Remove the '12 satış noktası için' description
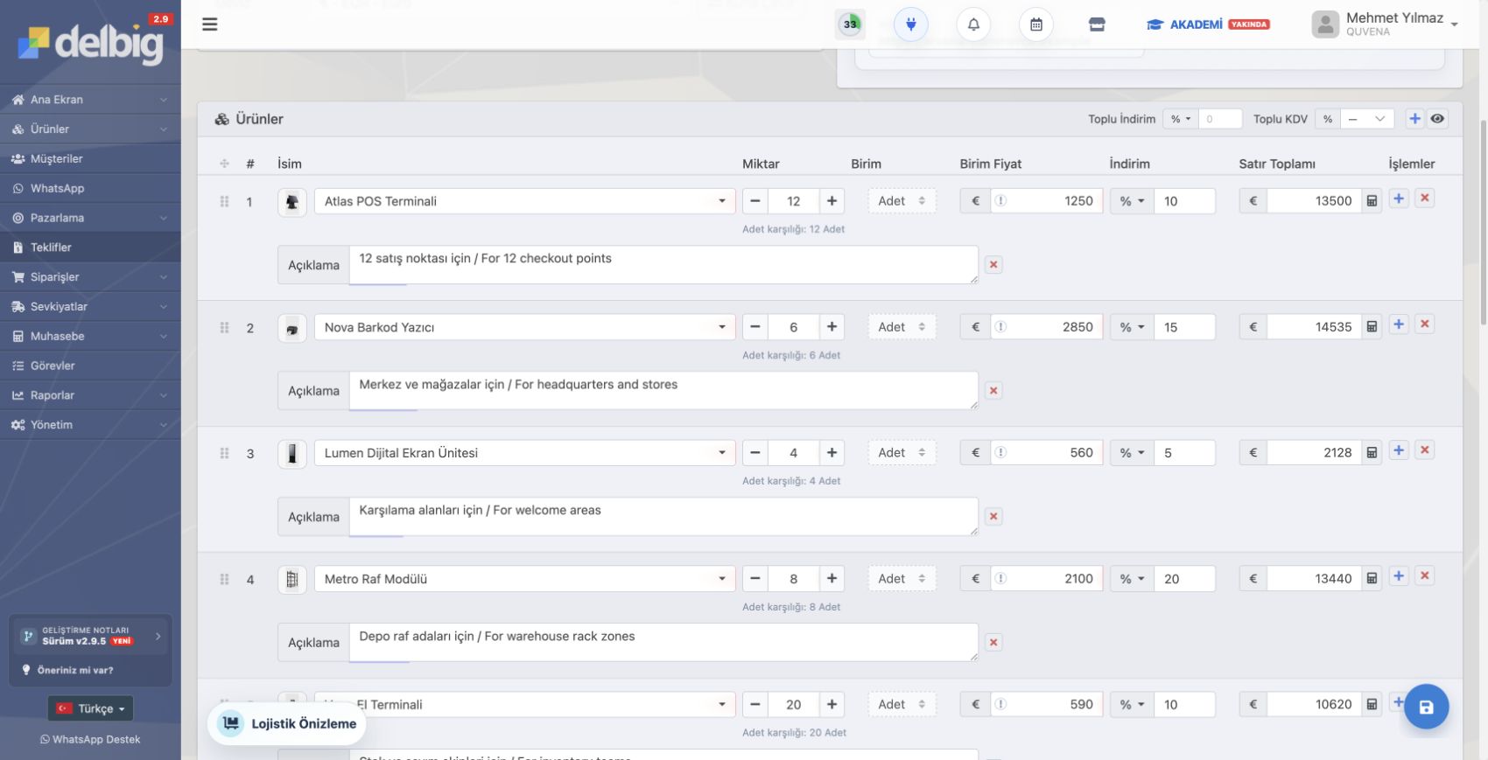1488x760 pixels. [993, 265]
